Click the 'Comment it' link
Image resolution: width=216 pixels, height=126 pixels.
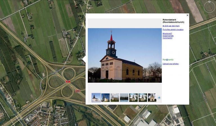[167, 38]
